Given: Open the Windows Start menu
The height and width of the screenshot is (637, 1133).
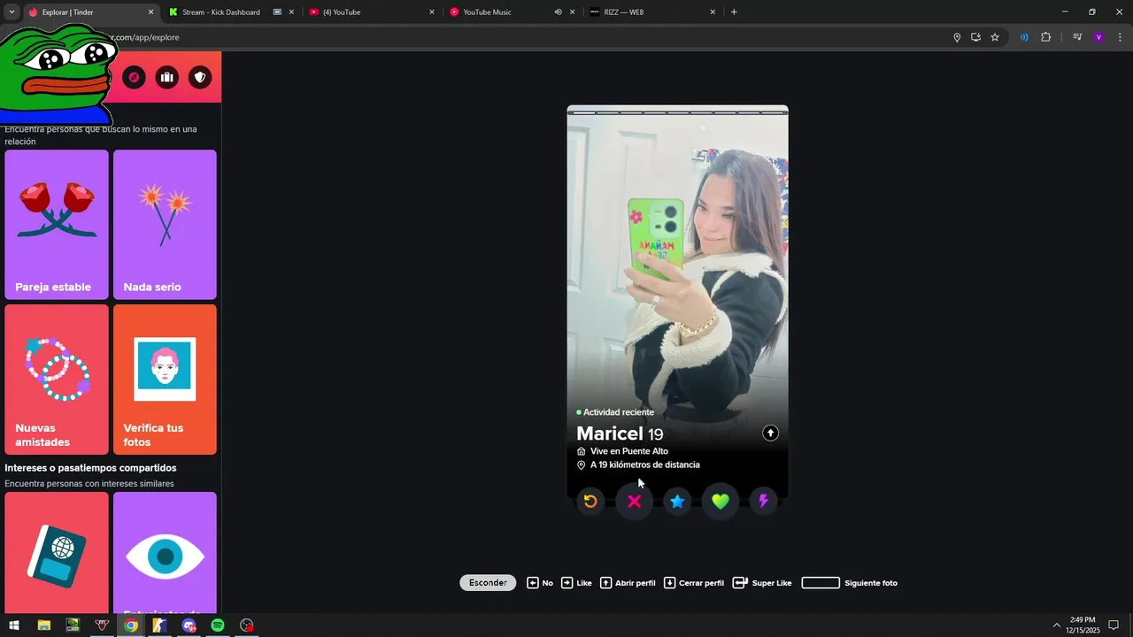Looking at the screenshot, I should 14,625.
